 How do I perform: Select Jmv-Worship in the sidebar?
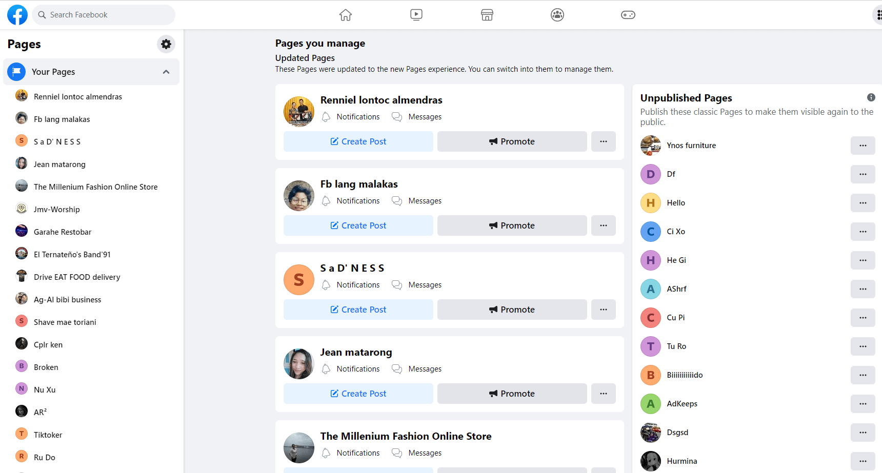pyautogui.click(x=91, y=209)
